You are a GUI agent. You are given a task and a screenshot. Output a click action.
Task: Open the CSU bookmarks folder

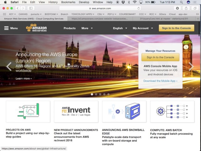click(100, 14)
